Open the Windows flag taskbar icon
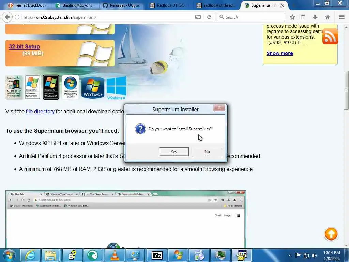Viewport: 349px width, 262px height. coord(178,255)
